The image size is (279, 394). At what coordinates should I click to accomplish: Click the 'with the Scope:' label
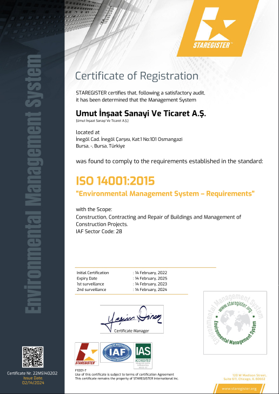94,209
